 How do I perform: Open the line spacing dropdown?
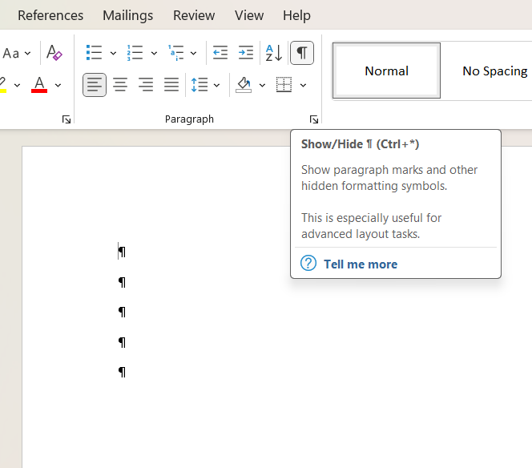tap(217, 85)
